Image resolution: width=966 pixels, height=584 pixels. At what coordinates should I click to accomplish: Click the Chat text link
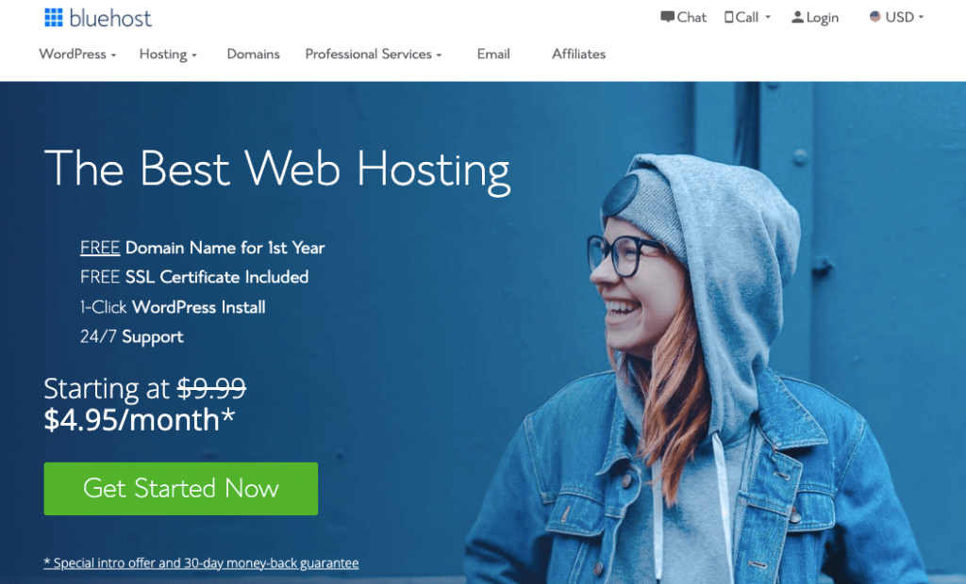pos(691,17)
